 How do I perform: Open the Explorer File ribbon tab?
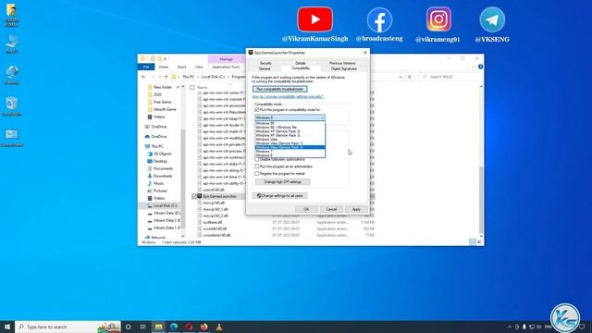(x=146, y=67)
